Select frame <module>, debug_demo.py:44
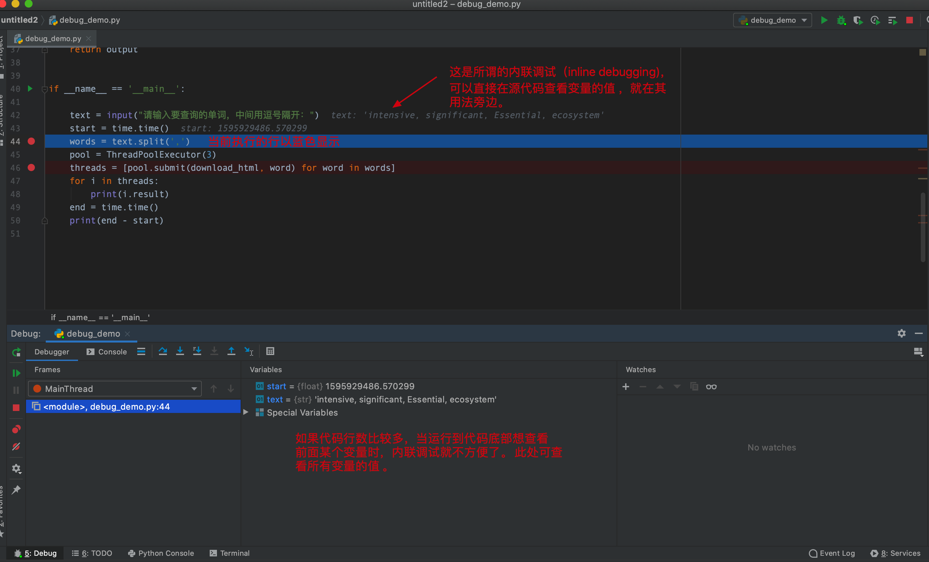This screenshot has height=562, width=929. click(x=133, y=406)
